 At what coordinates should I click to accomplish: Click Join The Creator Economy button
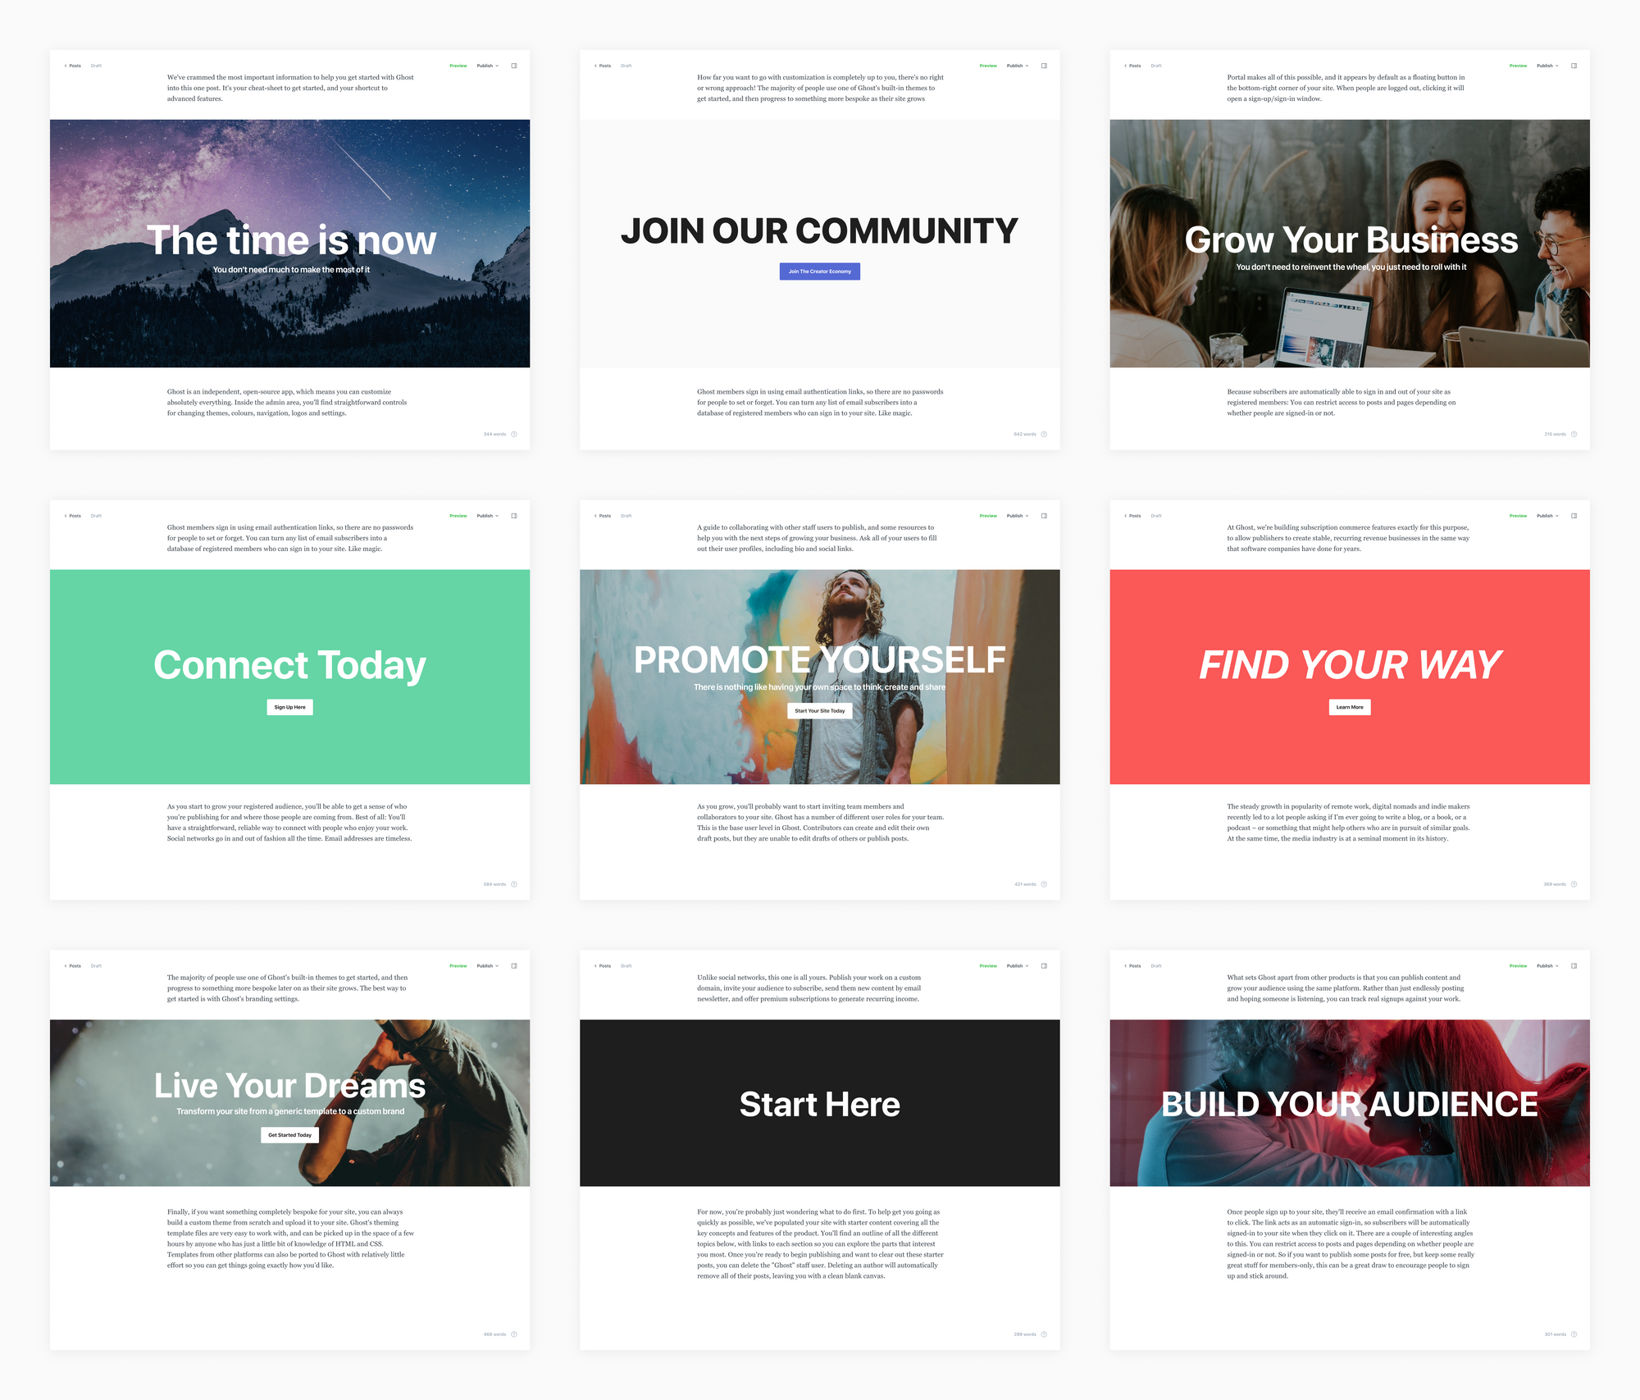click(x=821, y=271)
